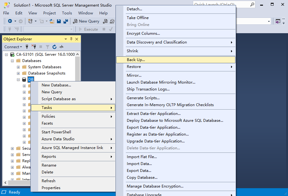Image resolution: width=288 pixels, height=196 pixels.
Task: Click the Quick Launch search box
Action: coord(221,4)
